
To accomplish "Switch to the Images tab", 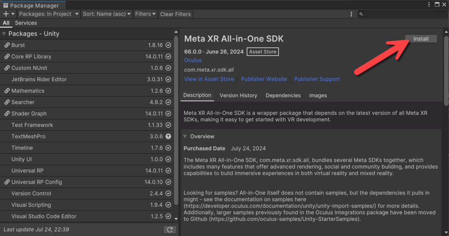I will (318, 95).
